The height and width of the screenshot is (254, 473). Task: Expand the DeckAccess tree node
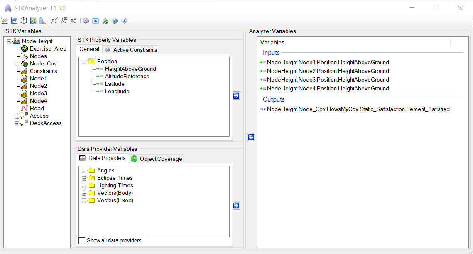tap(17, 123)
